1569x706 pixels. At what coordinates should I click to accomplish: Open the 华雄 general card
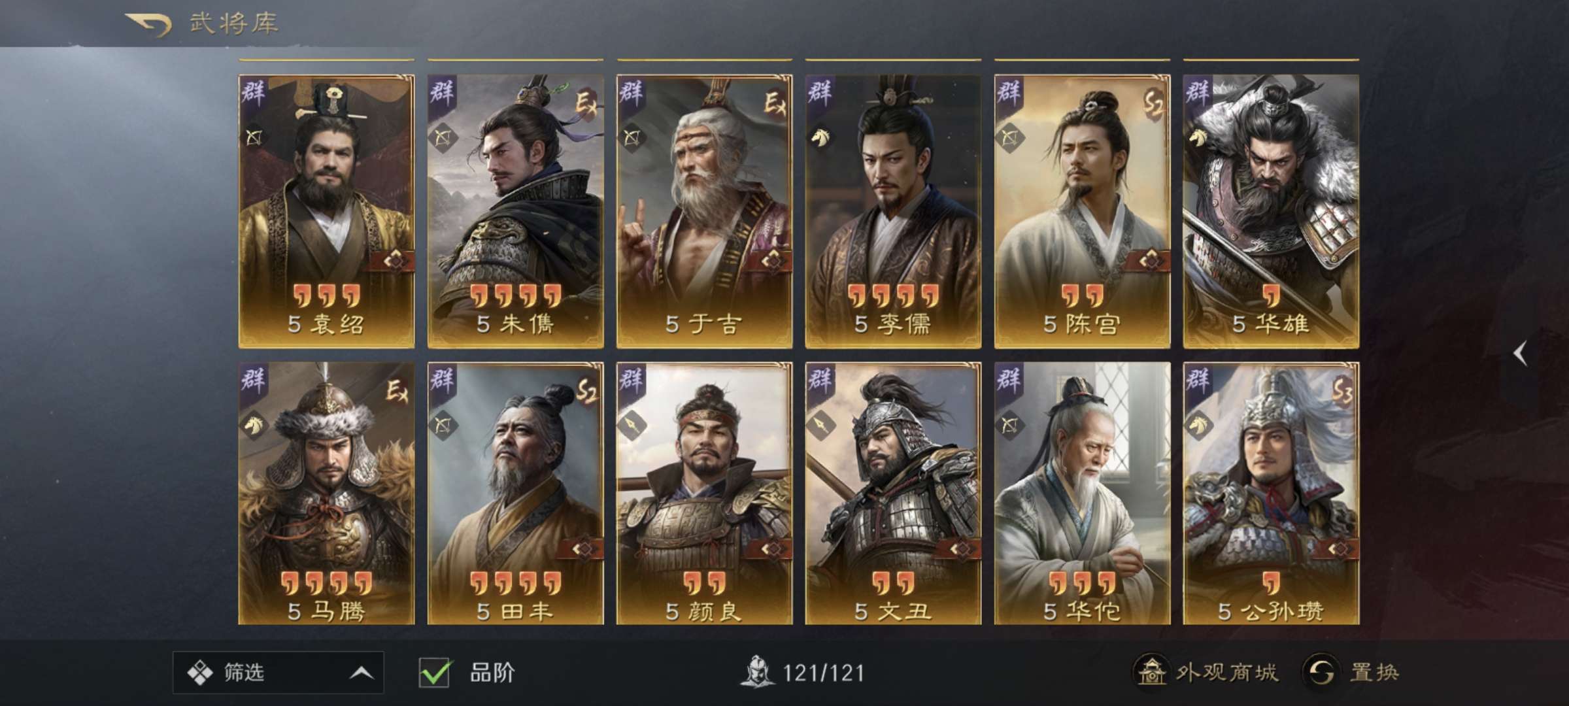[x=1271, y=211]
